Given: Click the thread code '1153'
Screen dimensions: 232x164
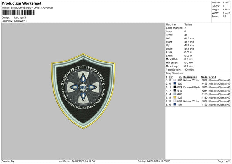Looking at the screenshot, I should [205, 94].
